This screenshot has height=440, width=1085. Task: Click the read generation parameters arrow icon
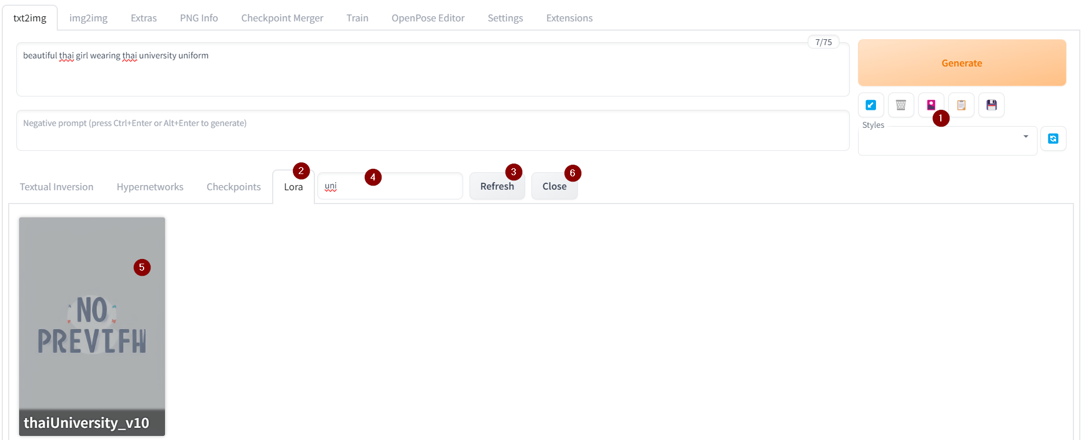[x=870, y=105]
